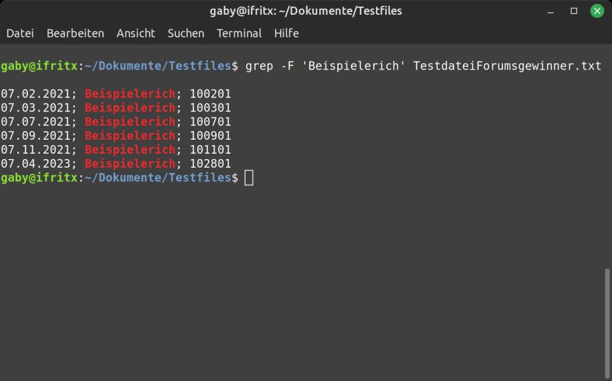
Task: Click the output line dated 07.02.2021
Action: pyautogui.click(x=116, y=94)
